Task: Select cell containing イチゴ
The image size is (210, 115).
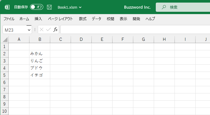Action: coord(40,75)
